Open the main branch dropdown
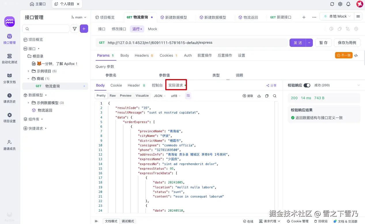The height and width of the screenshot is (224, 365). tap(78, 17)
